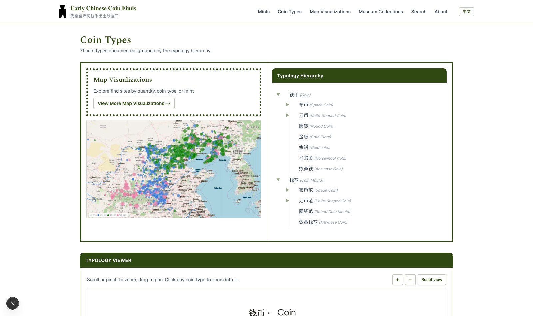Select 蚁鼻钱范 mould type
The image size is (533, 316).
[323, 222]
